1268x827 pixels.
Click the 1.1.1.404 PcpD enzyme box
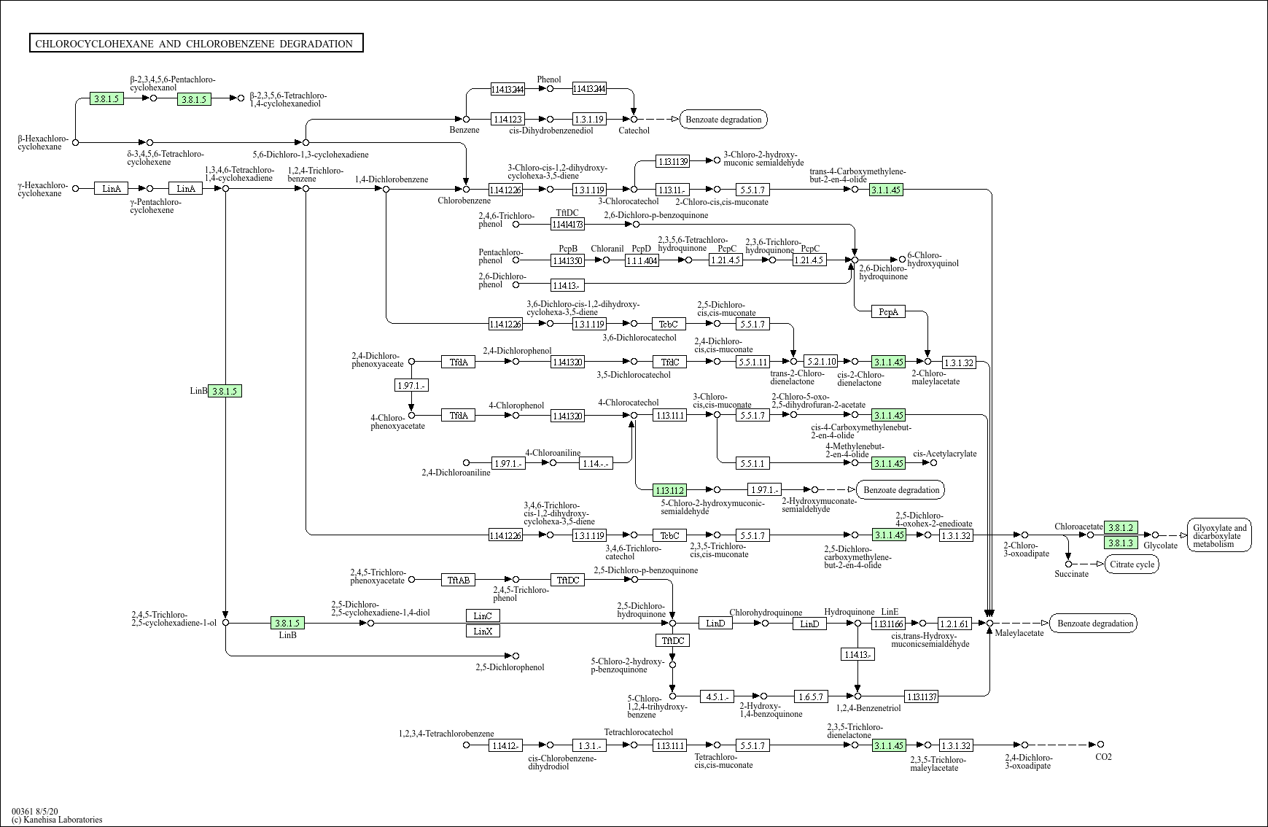(642, 260)
